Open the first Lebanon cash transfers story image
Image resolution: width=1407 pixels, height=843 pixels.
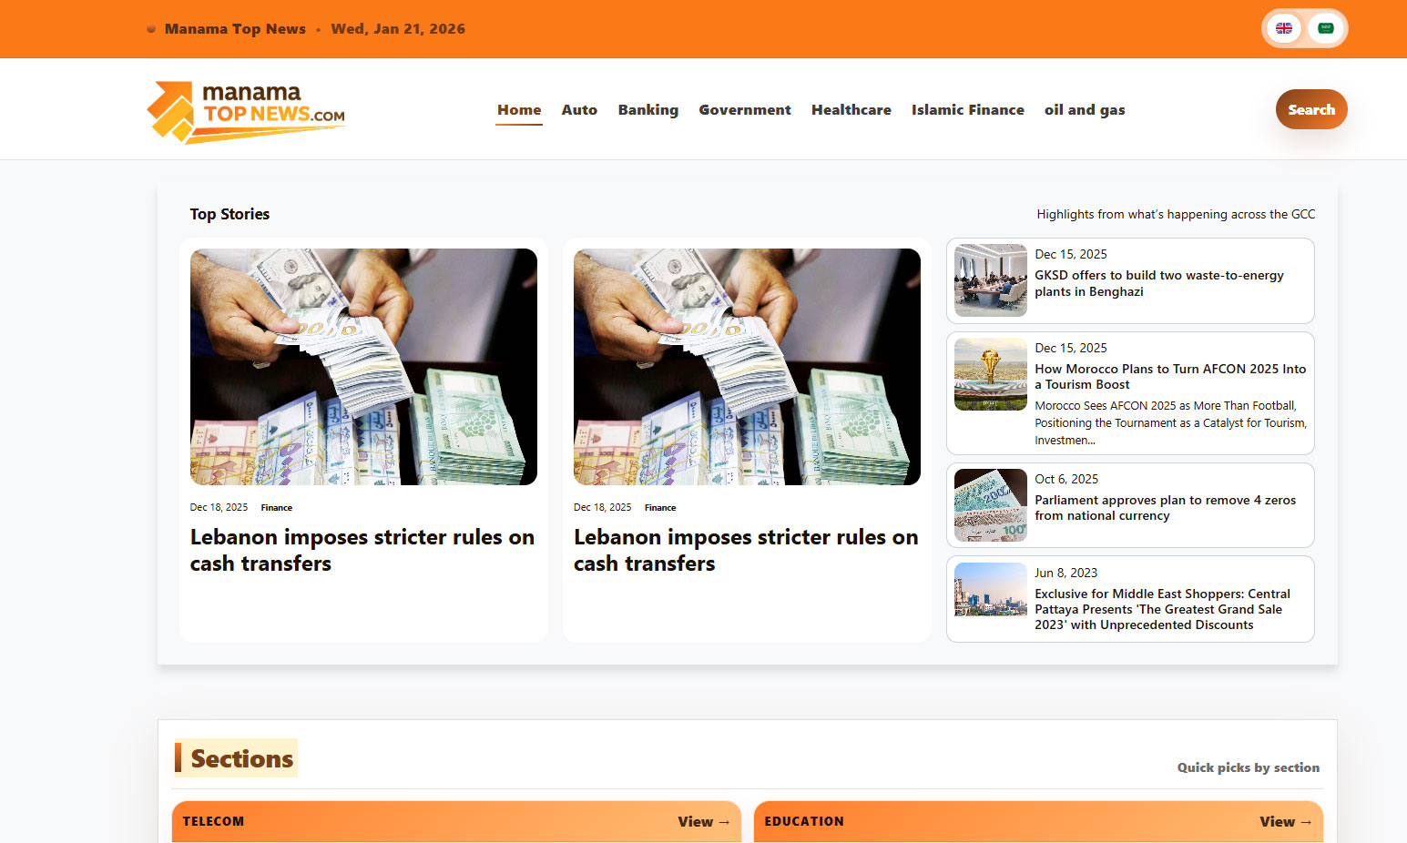[363, 367]
